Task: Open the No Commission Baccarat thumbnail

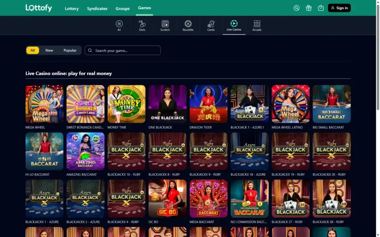Action: (x=250, y=198)
